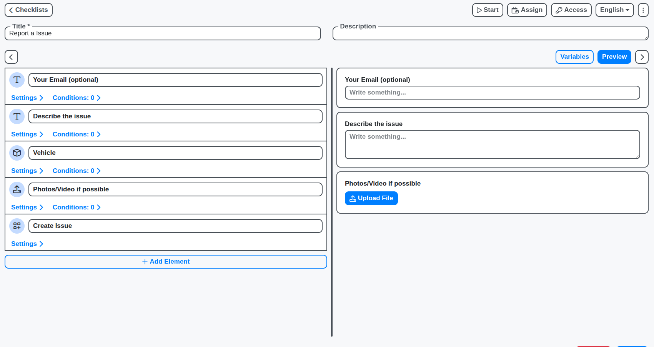Expand Conditions for the Vehicle element

[76, 171]
